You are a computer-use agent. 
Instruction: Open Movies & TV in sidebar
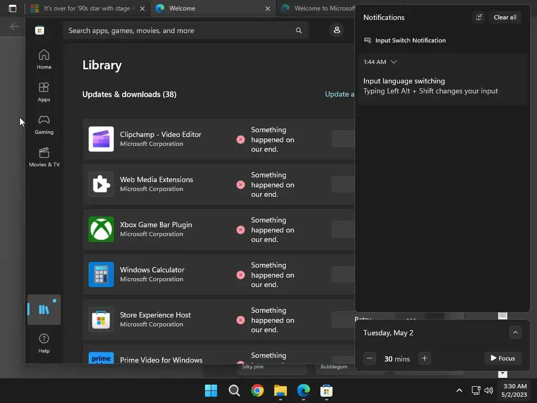point(44,157)
